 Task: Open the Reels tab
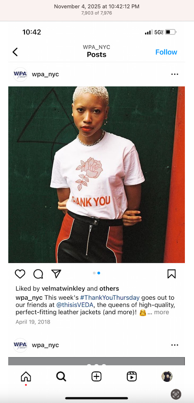tap(132, 377)
